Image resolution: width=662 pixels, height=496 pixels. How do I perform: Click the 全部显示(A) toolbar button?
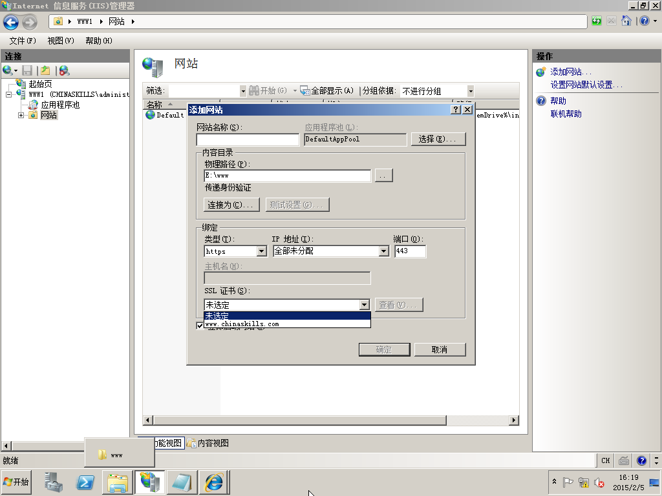pyautogui.click(x=327, y=90)
